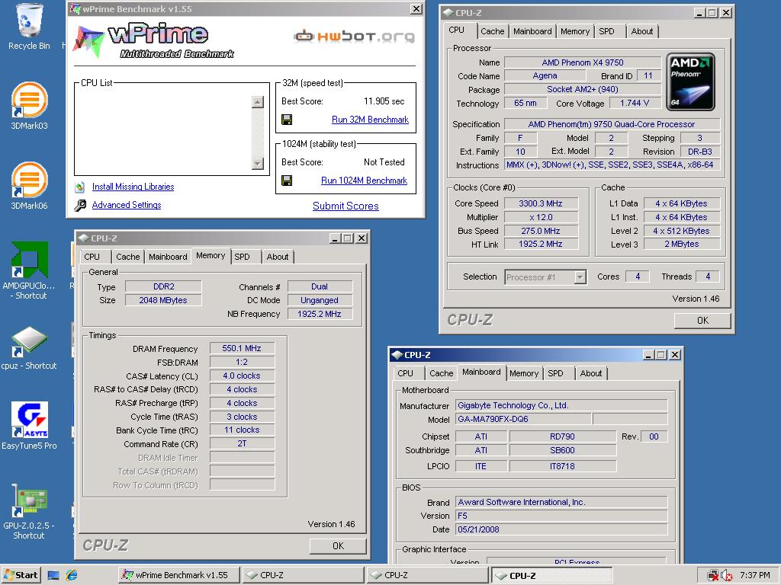Click the Command Rate 2T value
This screenshot has height=585, width=781.
point(242,444)
